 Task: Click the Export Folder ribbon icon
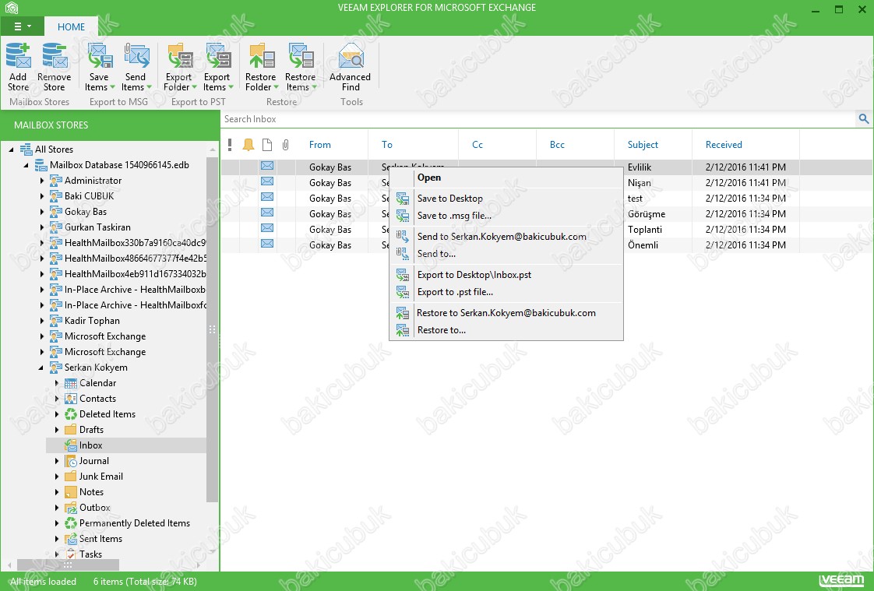coord(179,56)
